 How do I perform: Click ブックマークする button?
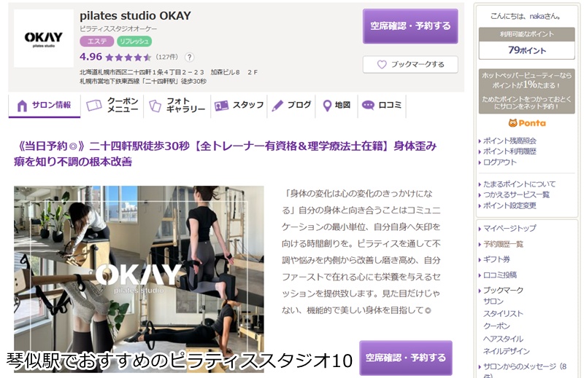pyautogui.click(x=410, y=65)
